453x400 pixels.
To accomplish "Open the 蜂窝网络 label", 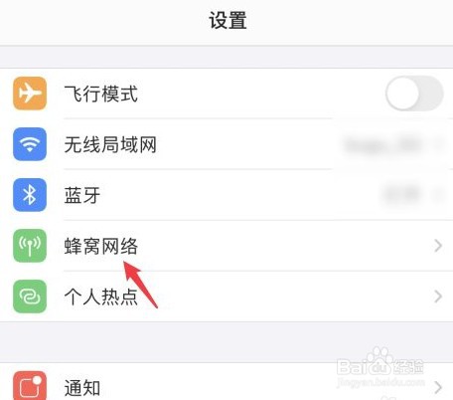I will tap(101, 246).
